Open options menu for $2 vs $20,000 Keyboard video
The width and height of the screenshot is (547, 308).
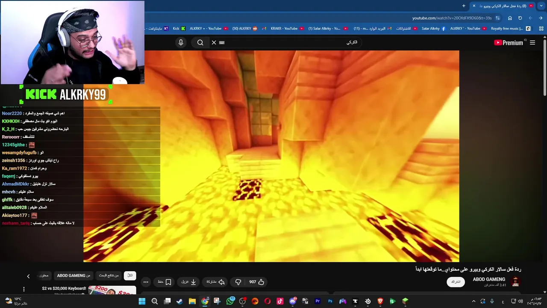pos(24,289)
